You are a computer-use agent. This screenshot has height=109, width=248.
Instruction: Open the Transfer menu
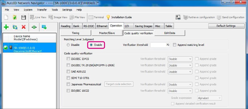pos(42,10)
